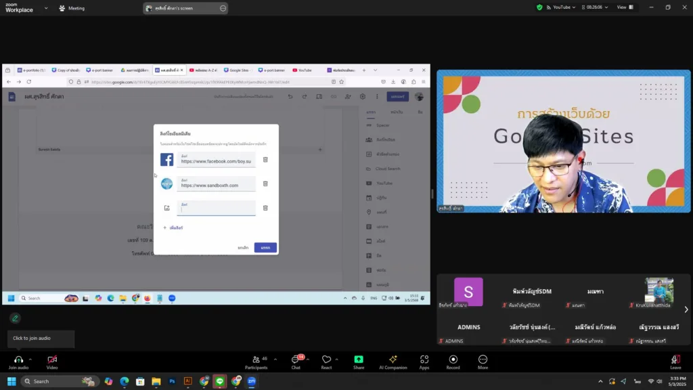Expand audio options arrow beside Join audio
Image resolution: width=693 pixels, height=390 pixels.
click(x=30, y=360)
